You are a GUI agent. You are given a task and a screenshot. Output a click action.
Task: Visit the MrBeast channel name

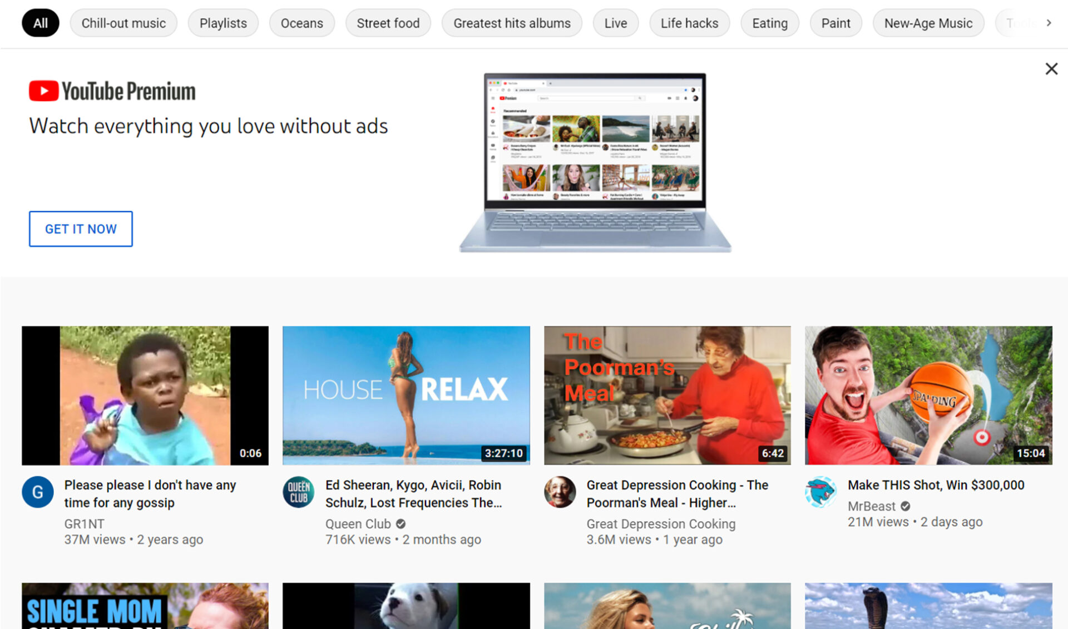(872, 506)
